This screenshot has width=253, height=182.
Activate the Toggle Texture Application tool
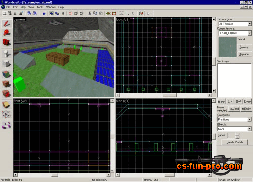pos(7,74)
